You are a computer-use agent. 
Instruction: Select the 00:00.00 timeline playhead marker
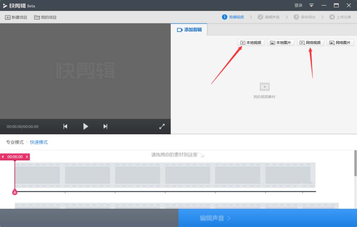14,157
